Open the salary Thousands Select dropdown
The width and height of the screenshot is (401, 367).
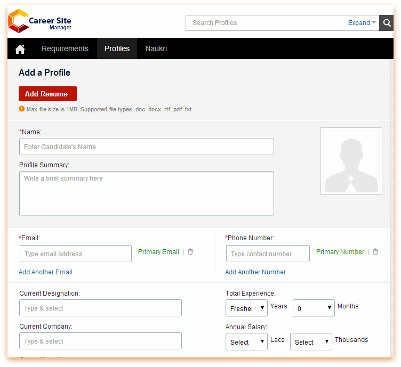311,342
